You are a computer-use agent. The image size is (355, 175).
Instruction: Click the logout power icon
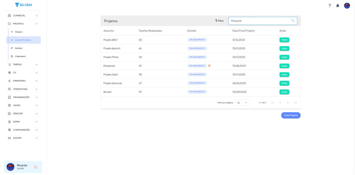tap(36, 167)
